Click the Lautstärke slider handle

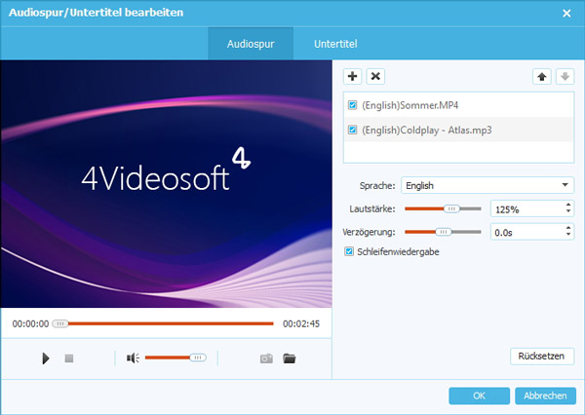450,208
